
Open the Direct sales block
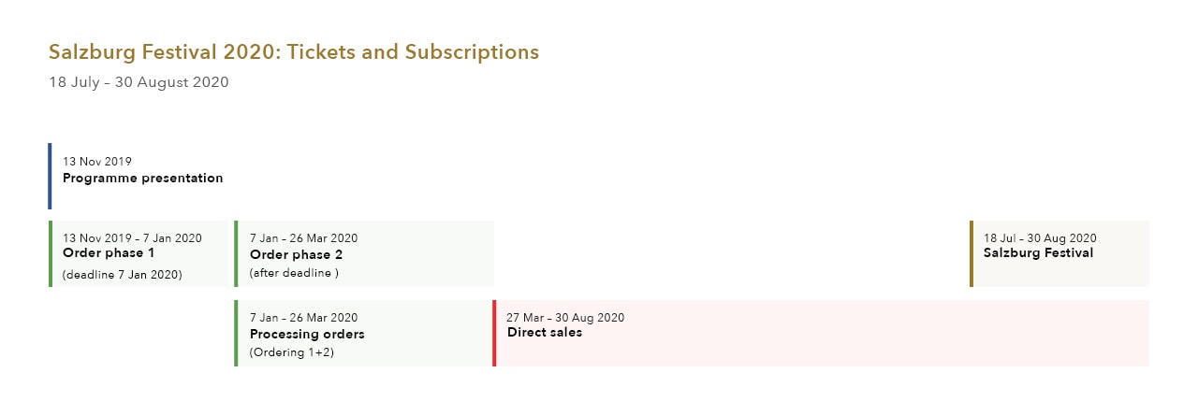[x=821, y=333]
